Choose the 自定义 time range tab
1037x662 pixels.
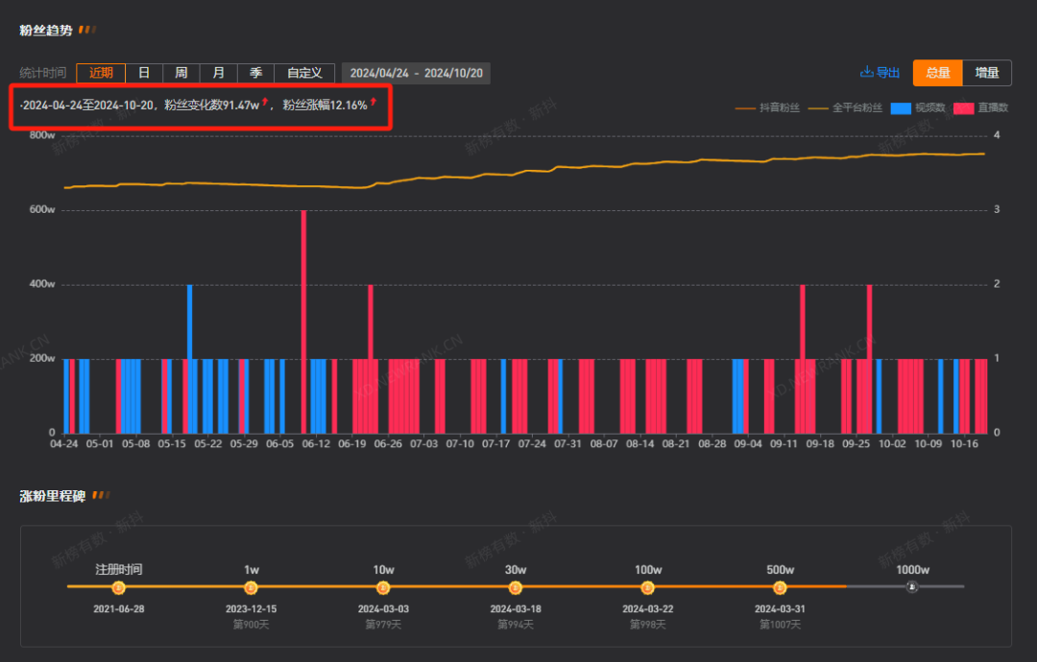tap(304, 73)
